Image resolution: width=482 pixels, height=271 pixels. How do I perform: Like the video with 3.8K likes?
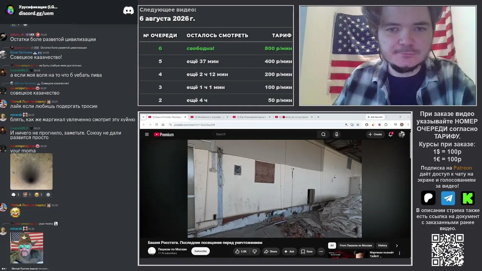click(x=241, y=251)
